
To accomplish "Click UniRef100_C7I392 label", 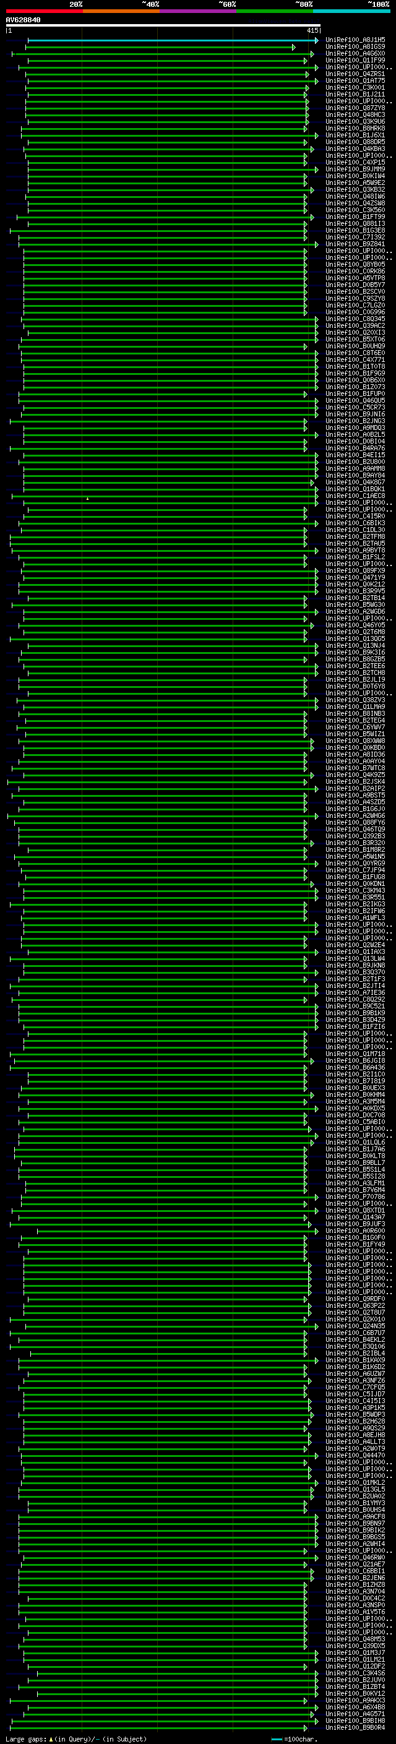I will 355,237.
